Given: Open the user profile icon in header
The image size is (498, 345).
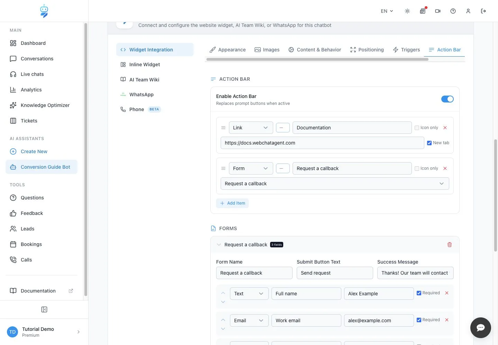Looking at the screenshot, I should click(468, 11).
